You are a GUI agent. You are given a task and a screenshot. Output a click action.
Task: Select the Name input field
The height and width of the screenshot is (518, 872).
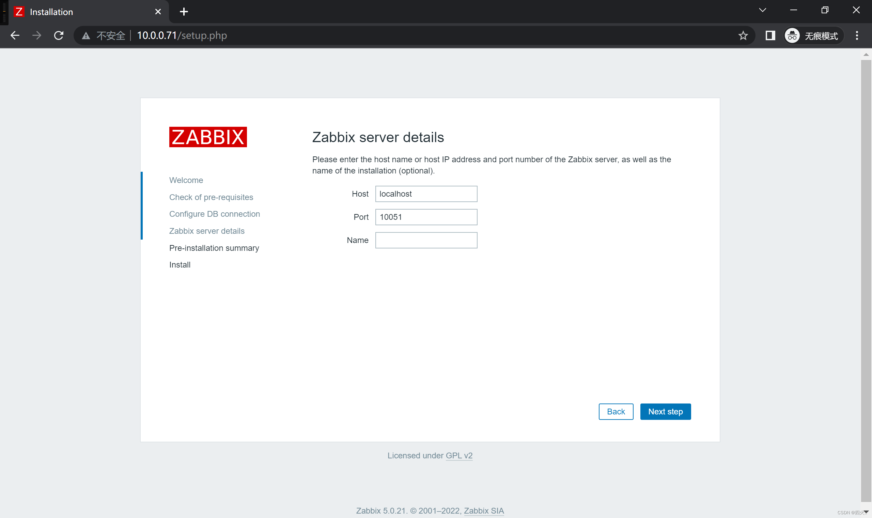tap(426, 240)
